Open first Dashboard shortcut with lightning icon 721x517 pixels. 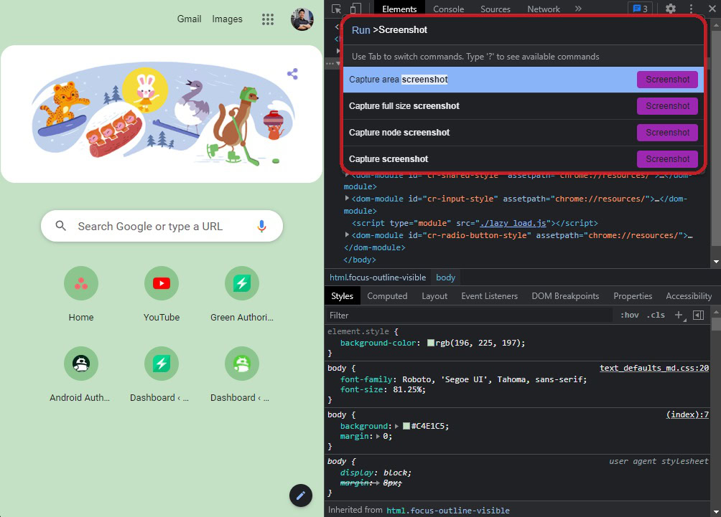point(162,375)
